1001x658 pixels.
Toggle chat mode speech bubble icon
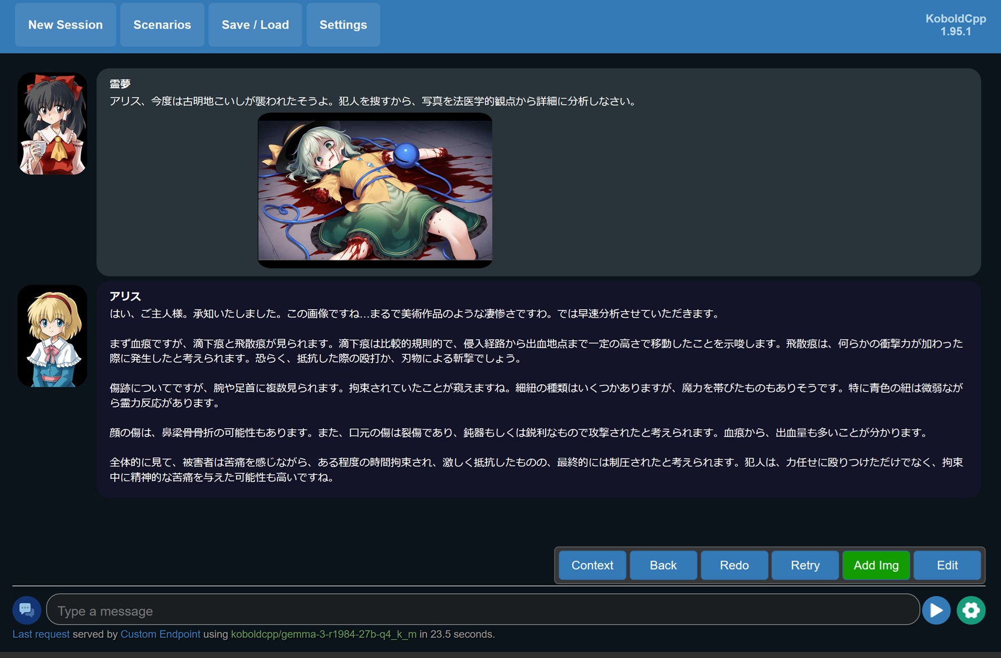pyautogui.click(x=26, y=610)
